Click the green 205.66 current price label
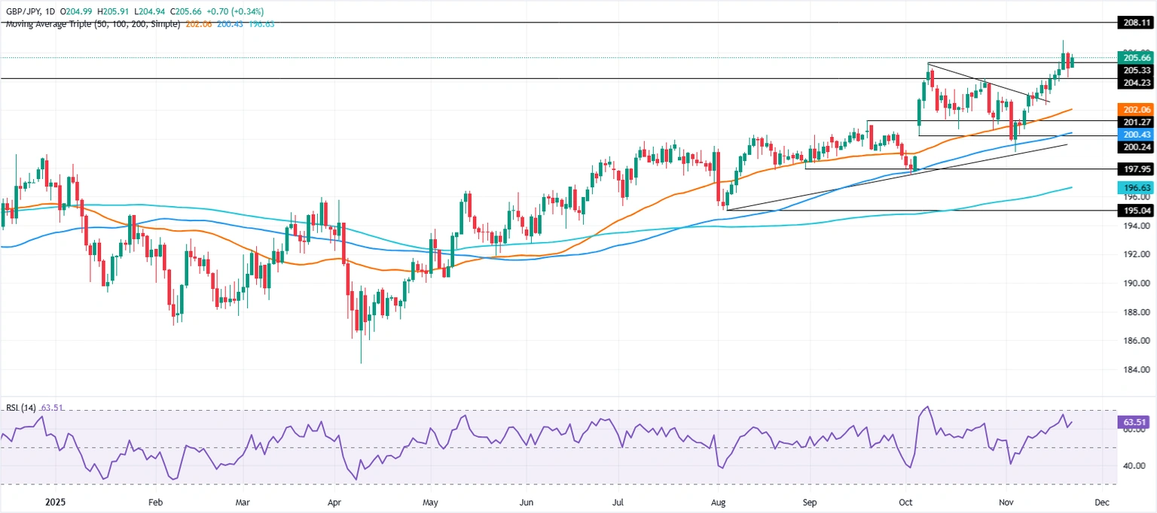The image size is (1157, 513). tap(1135, 58)
